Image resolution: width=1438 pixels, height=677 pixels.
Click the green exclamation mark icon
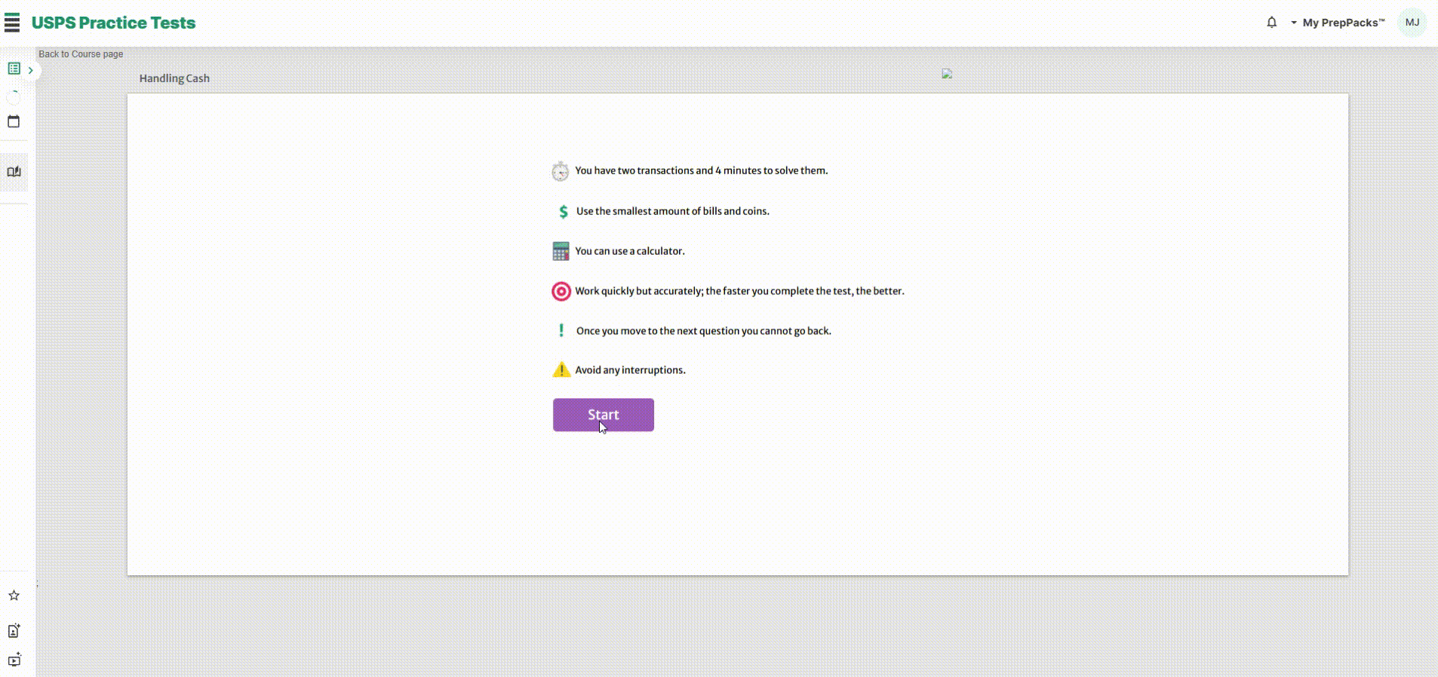coord(561,330)
